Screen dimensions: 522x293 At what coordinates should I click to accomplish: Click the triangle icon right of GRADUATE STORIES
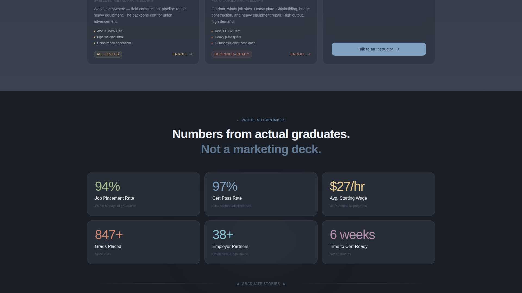284,284
